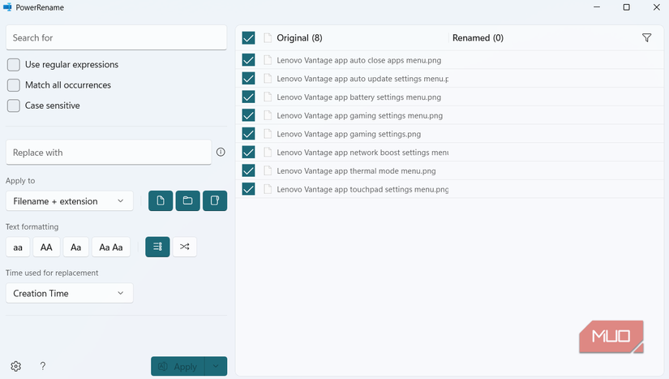Open the filter icon in the list header

coord(647,38)
